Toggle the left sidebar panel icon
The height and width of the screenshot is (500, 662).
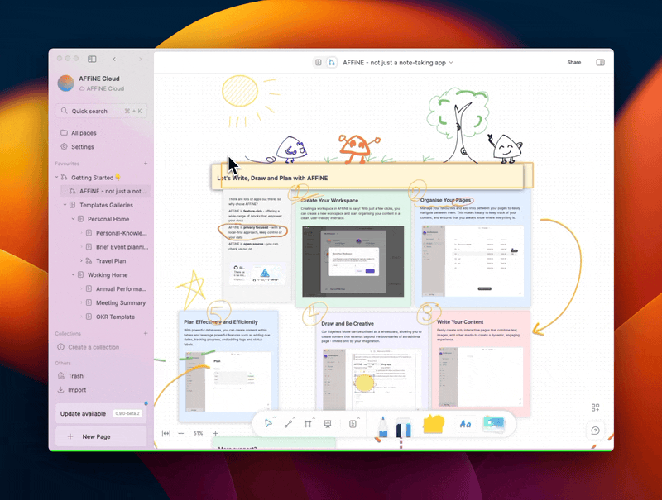coord(92,59)
